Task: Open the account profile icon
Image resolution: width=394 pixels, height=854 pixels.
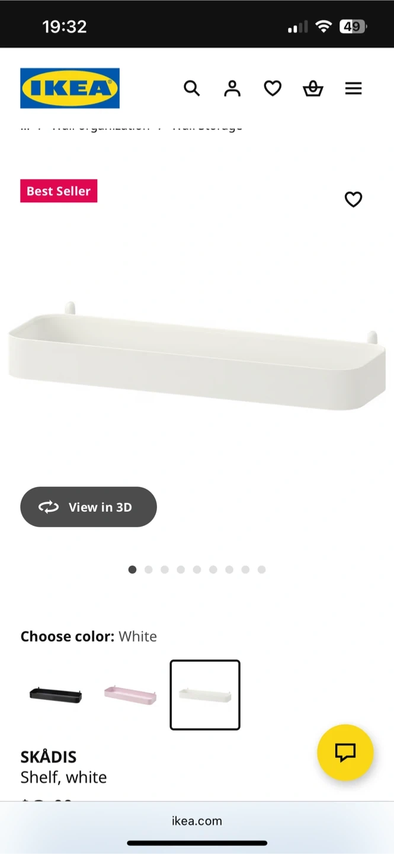Action: (x=232, y=88)
